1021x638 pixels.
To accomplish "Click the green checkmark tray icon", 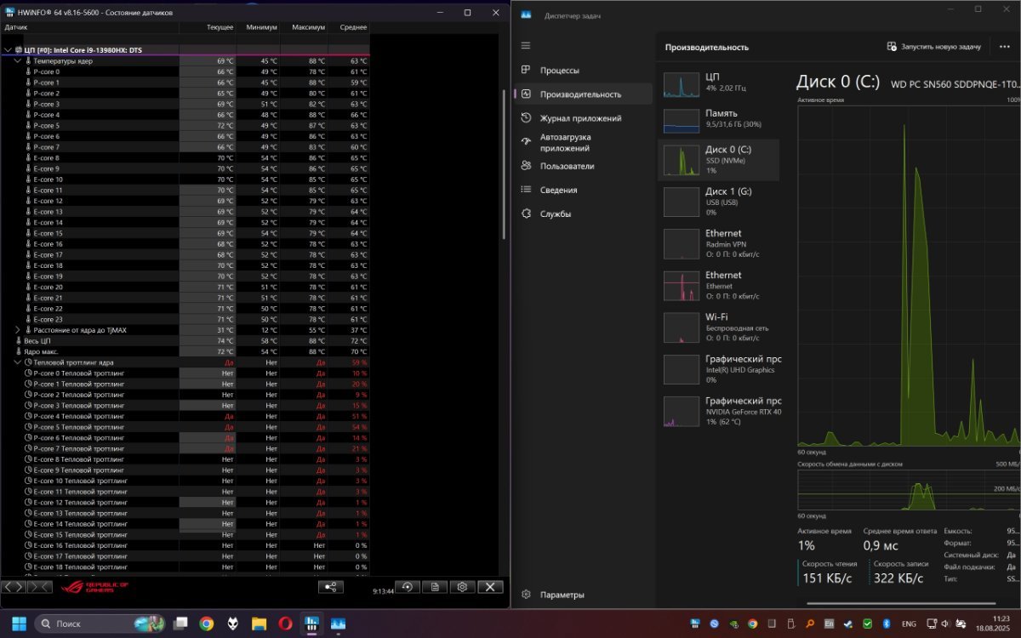I will tap(867, 624).
